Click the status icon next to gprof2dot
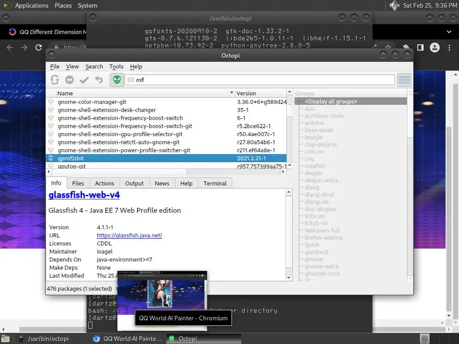This screenshot has height=344, width=459. [51, 158]
